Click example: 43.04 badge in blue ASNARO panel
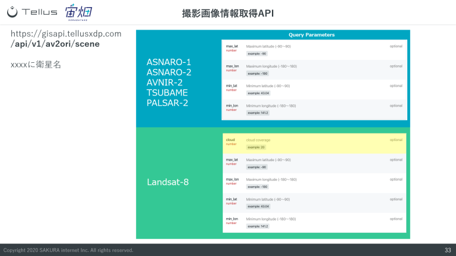Screen dimensions: 456x256 [258, 93]
